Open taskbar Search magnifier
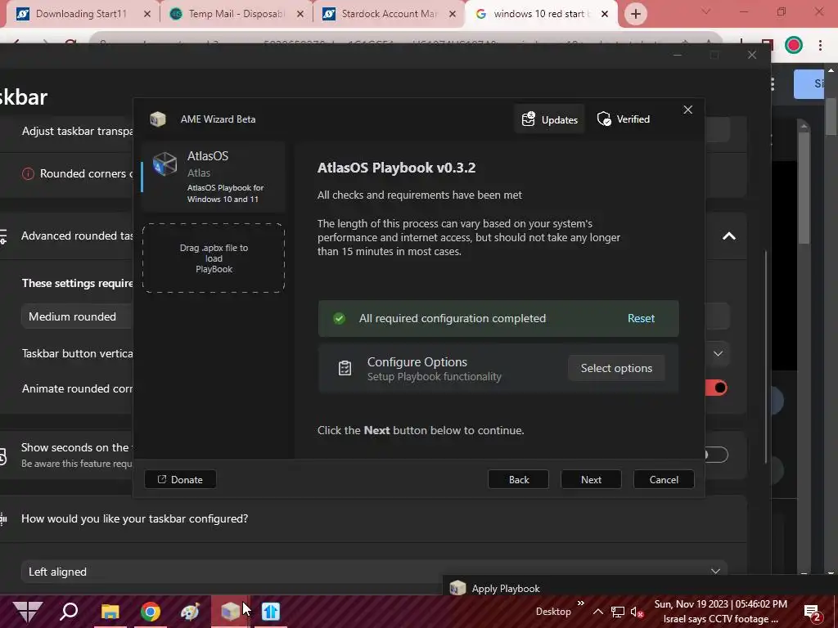The image size is (838, 628). [x=69, y=612]
